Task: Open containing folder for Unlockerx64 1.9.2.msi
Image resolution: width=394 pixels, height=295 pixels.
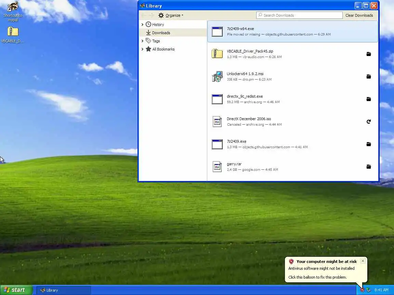Action: click(368, 76)
